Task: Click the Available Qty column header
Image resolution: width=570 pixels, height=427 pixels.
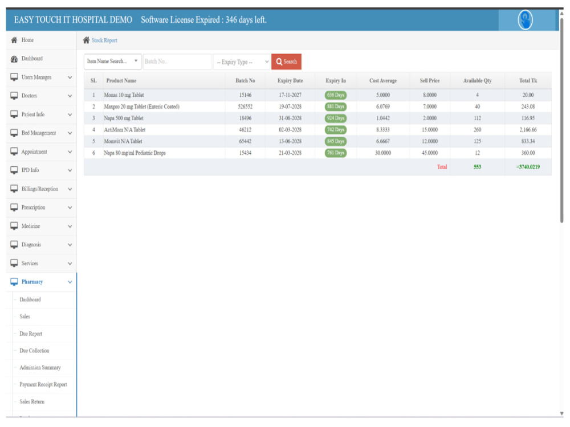Action: [x=477, y=81]
